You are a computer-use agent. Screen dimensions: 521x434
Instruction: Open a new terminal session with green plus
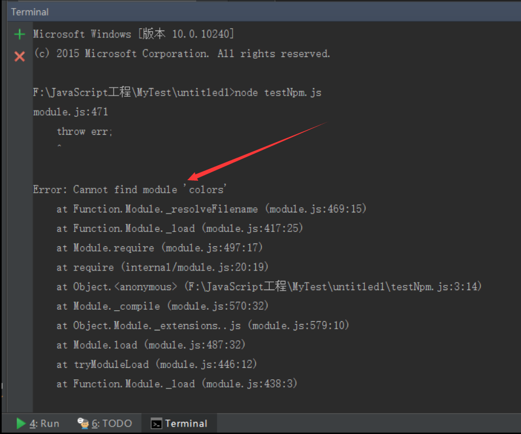(20, 34)
